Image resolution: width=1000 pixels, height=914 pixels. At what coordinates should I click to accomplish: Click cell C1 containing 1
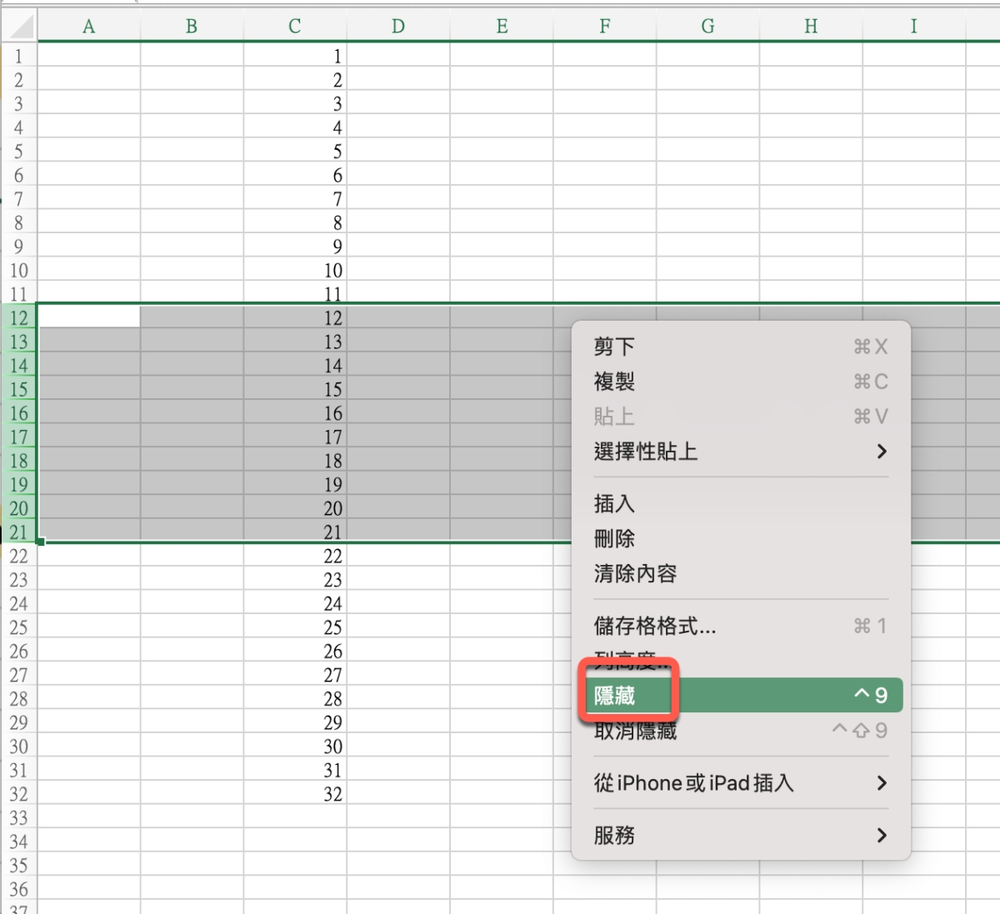(295, 57)
